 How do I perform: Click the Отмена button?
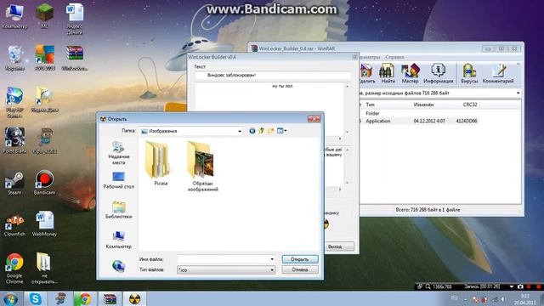click(x=300, y=269)
